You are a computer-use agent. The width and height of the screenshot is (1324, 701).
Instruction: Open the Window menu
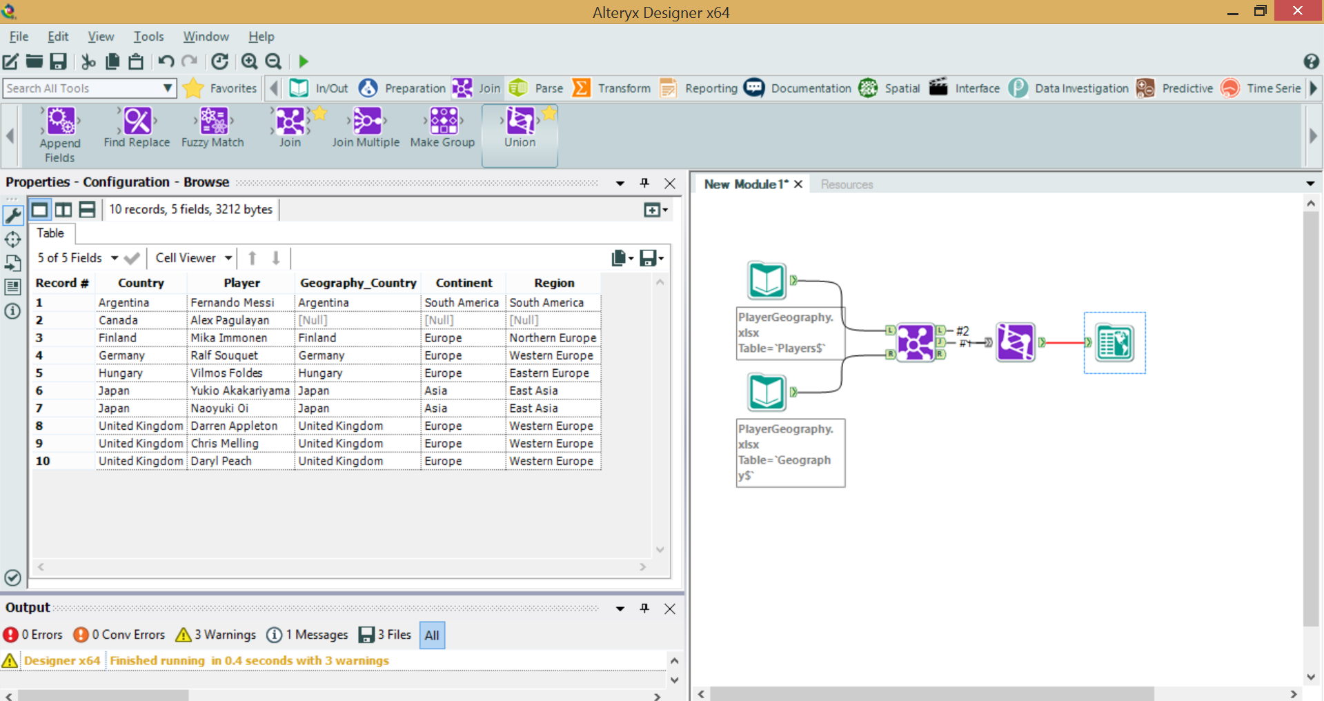point(206,37)
